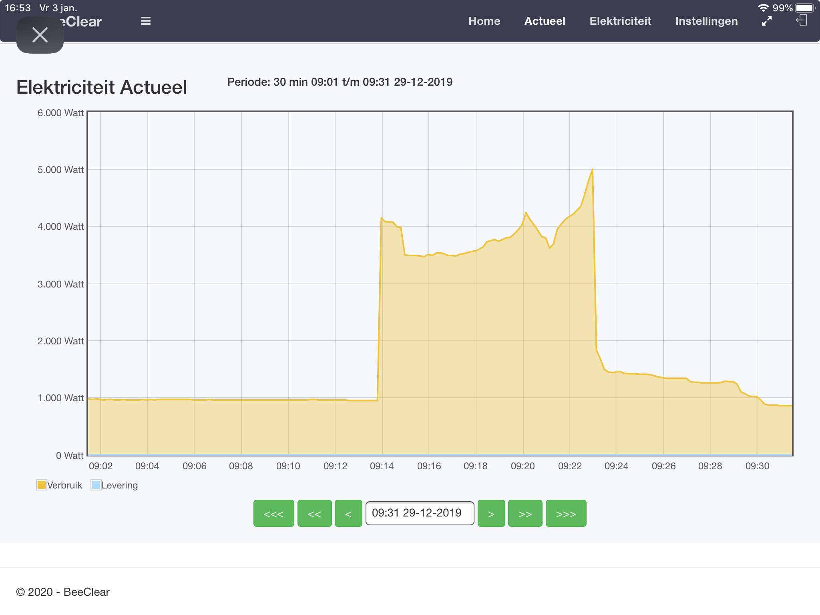Click the yellow Verbruik color swatch

41,485
